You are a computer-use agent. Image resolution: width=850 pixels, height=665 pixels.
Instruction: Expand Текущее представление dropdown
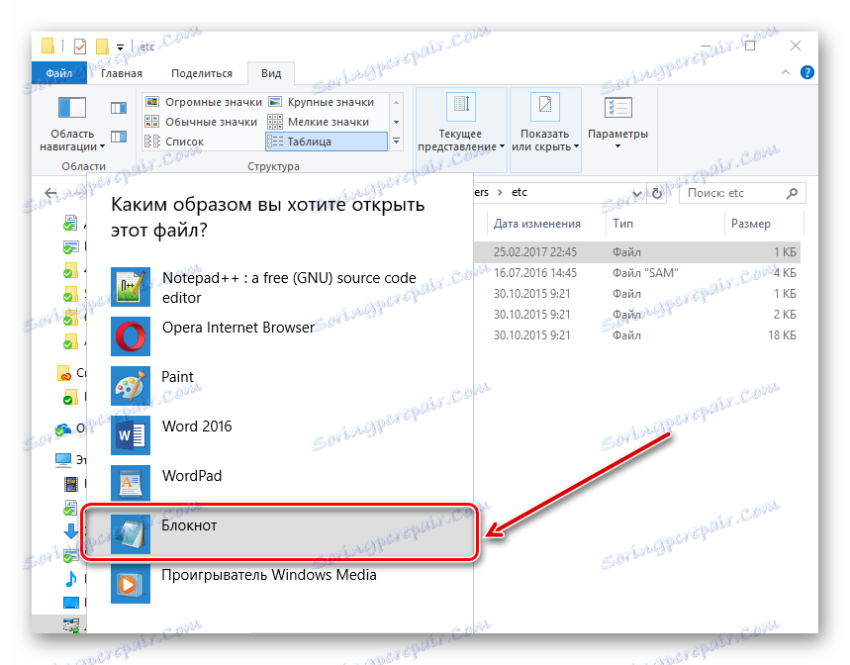[502, 146]
